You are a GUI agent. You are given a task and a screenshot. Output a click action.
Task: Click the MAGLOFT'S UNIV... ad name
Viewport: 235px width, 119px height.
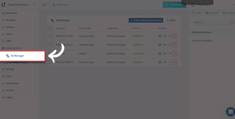(65, 36)
